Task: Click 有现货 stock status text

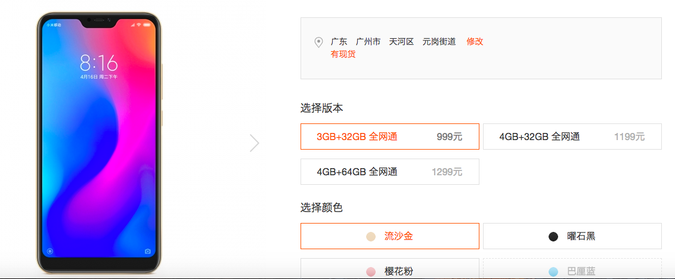Action: point(343,55)
